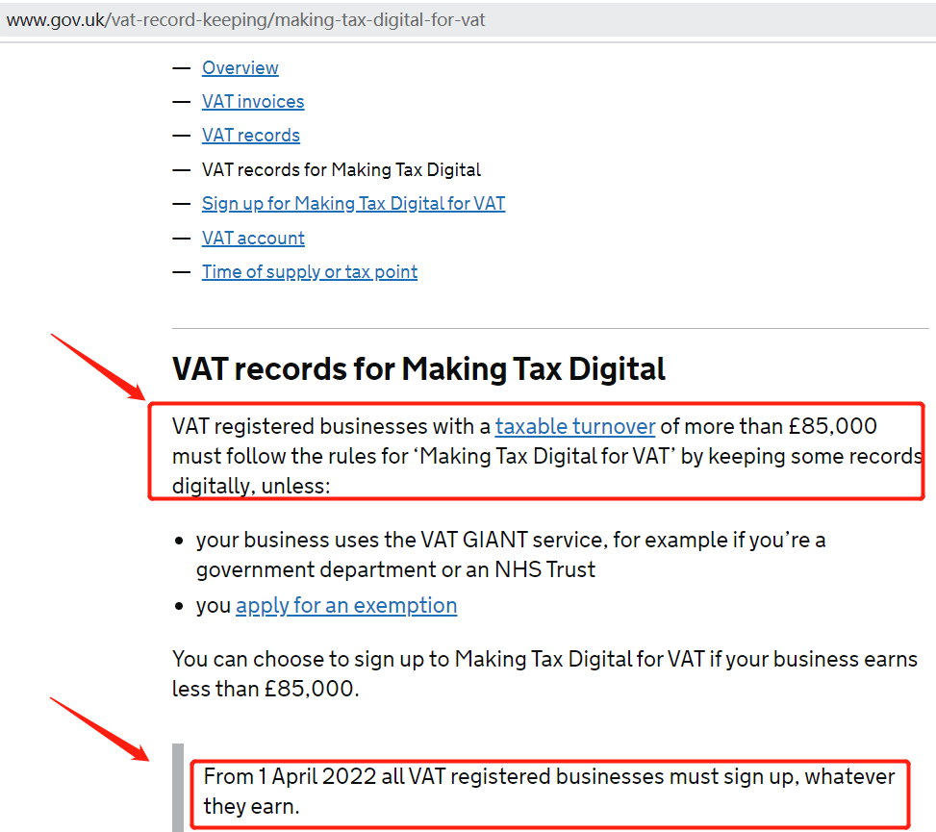Image resolution: width=936 pixels, height=832 pixels.
Task: Click the notice 'From 1 April 2022 all VAT registered'
Action: pos(549,792)
